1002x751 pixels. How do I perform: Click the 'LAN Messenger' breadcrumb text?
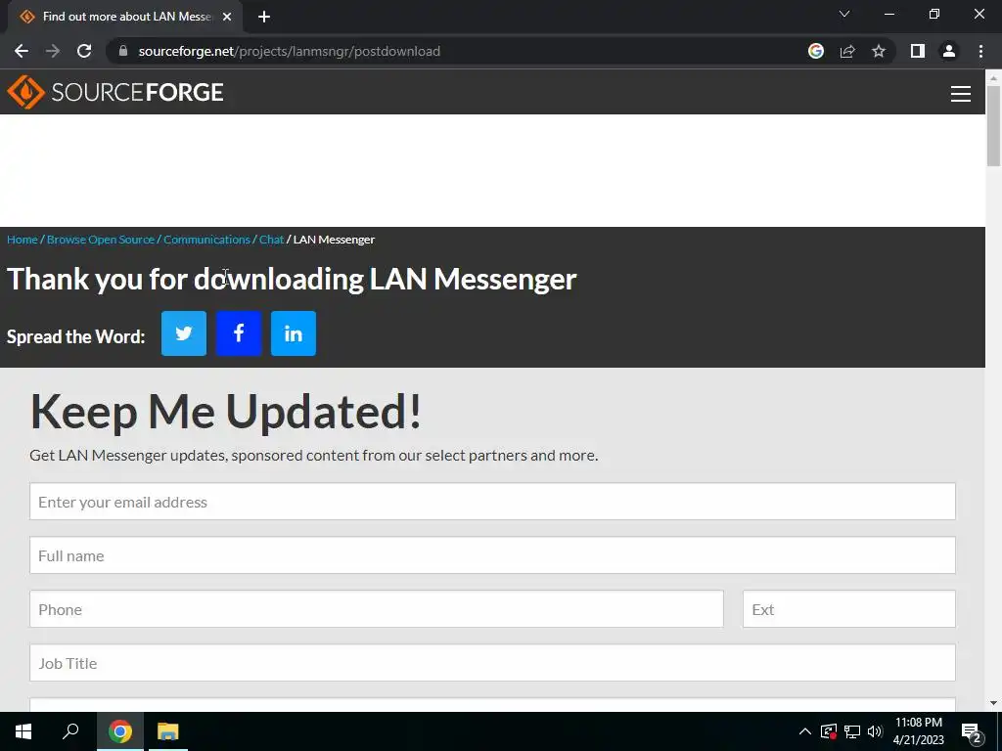(x=334, y=240)
